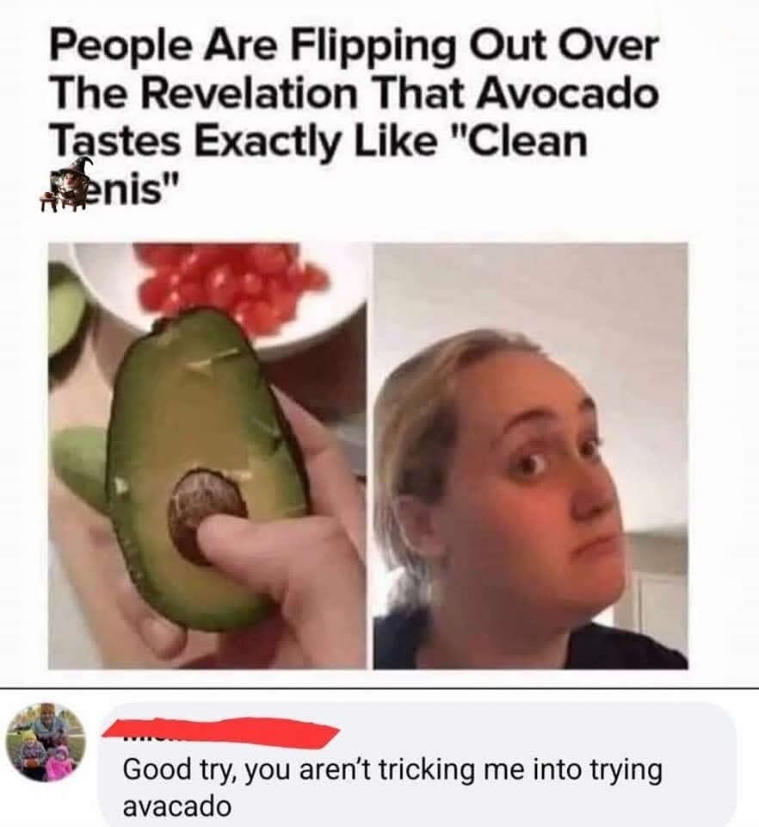The height and width of the screenshot is (827, 759).
Task: Select the woman's reaction photo
Action: pyautogui.click(x=530, y=456)
